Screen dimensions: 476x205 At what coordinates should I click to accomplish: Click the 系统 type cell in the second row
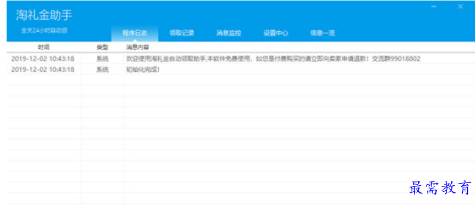(102, 70)
